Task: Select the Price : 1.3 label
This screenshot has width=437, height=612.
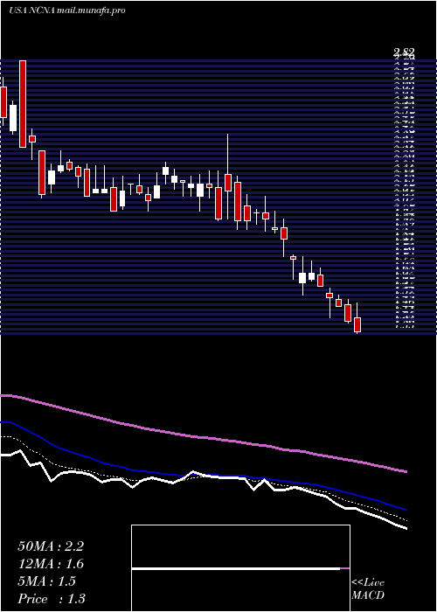Action: coord(51,599)
